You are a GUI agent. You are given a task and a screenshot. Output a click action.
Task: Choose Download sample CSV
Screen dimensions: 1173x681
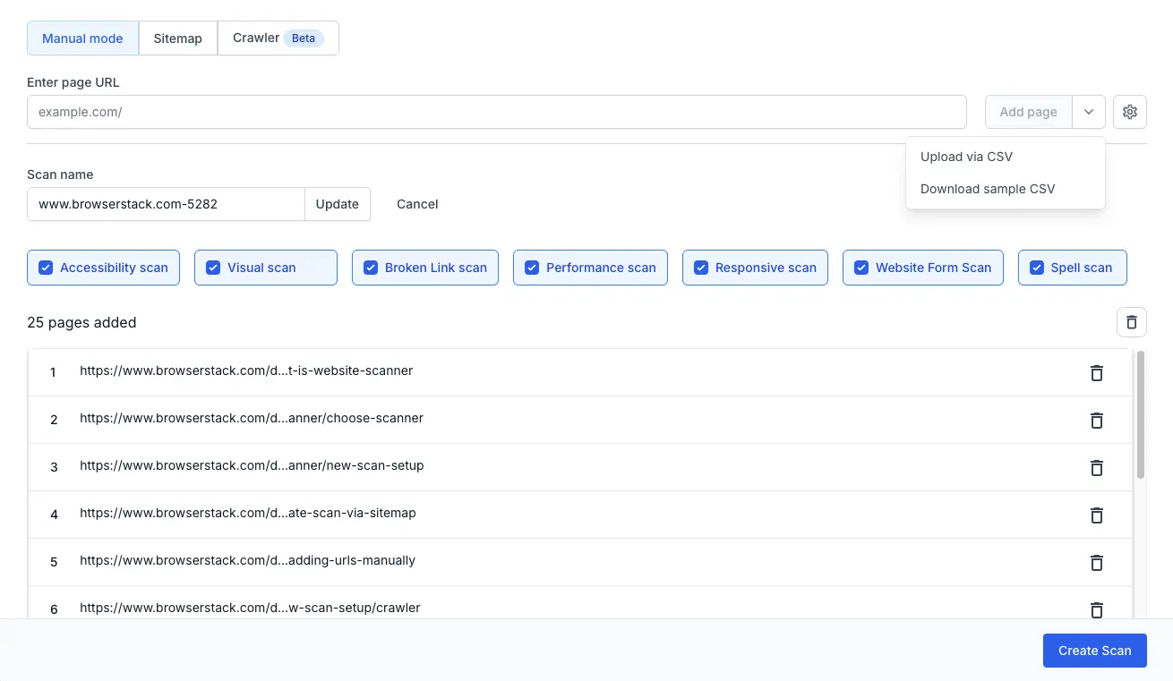click(987, 189)
